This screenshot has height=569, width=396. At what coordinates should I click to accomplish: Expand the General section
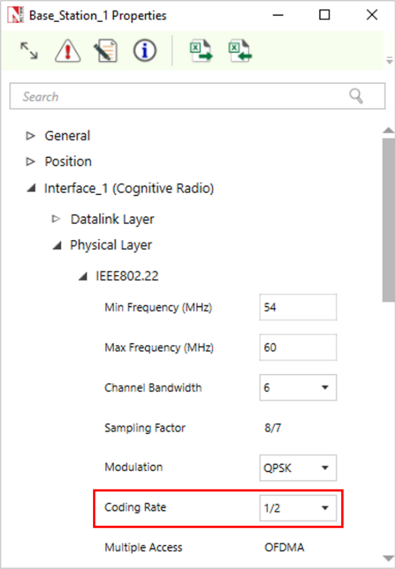coord(30,136)
